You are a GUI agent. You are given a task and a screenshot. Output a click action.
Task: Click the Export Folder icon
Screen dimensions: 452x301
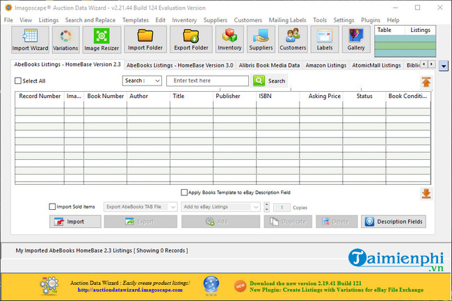click(x=189, y=40)
